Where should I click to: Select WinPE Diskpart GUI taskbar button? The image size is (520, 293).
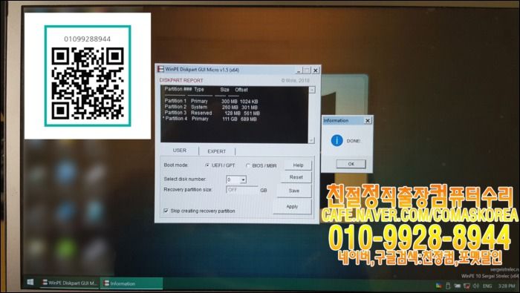click(69, 283)
